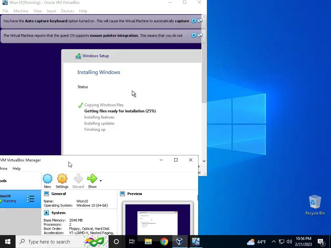
Task: Click the 'Finishing up' status text
Action: tap(95, 129)
